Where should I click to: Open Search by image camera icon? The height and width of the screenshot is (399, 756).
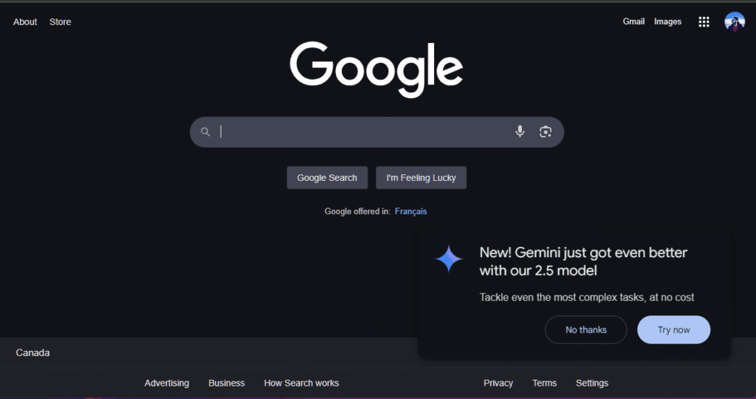coord(546,132)
